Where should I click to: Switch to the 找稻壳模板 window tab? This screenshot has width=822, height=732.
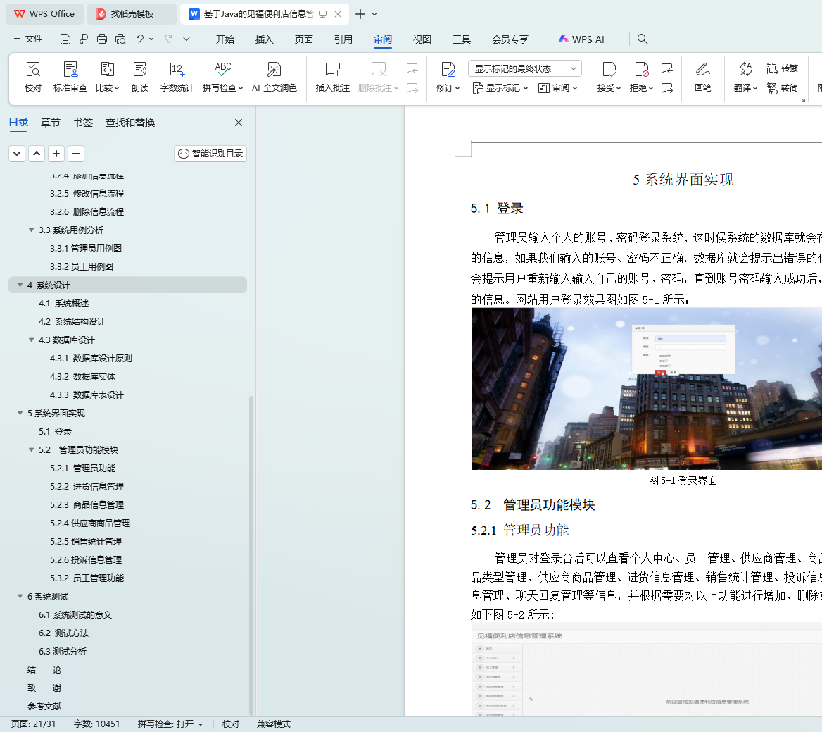coord(132,14)
